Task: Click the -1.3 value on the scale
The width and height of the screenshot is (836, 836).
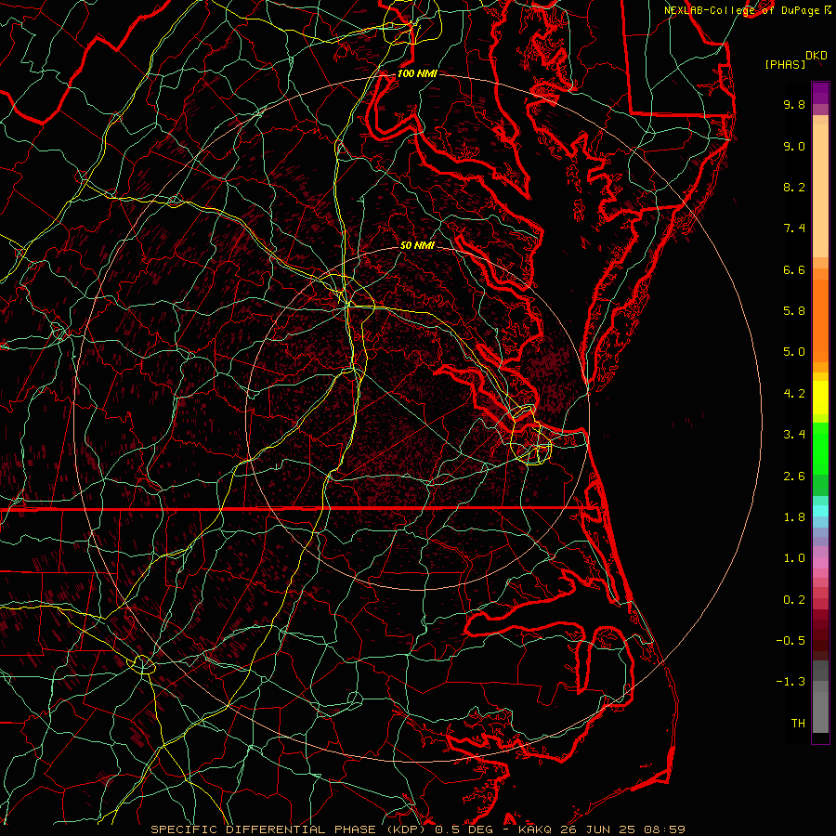Action: point(790,682)
